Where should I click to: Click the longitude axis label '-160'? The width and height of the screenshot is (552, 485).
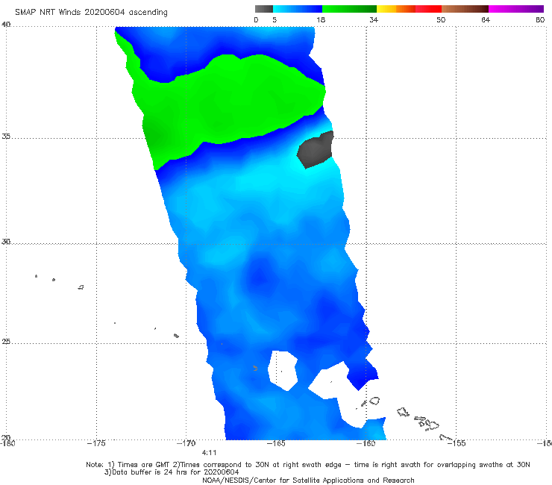pos(366,443)
